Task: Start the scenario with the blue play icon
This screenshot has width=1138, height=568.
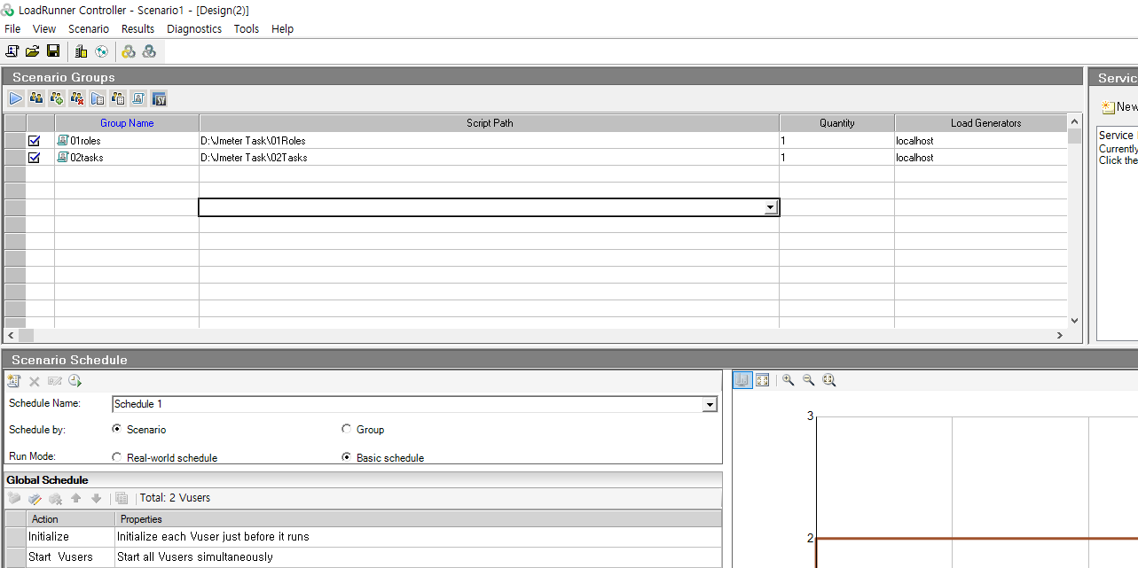Action: click(16, 98)
